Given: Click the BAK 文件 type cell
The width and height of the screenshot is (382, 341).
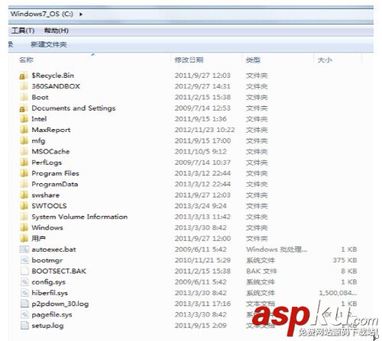Looking at the screenshot, I should (261, 271).
